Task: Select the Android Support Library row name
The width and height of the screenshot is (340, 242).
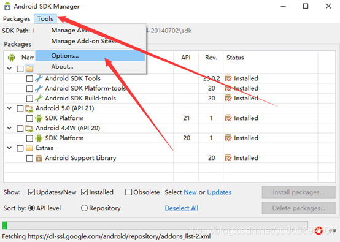Action: click(x=80, y=158)
